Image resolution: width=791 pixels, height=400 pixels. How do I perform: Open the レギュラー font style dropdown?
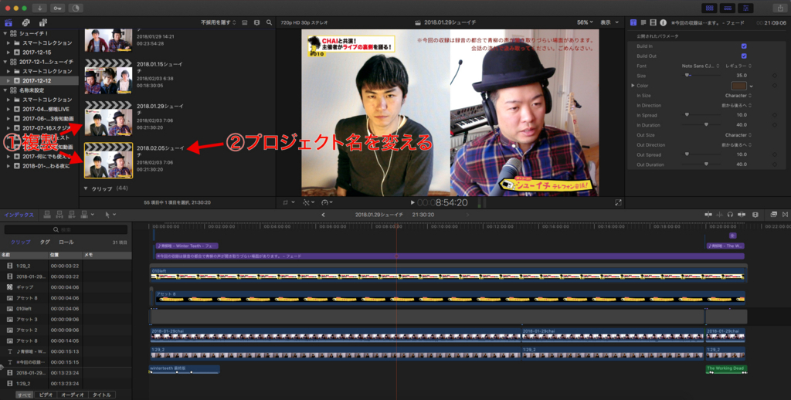(x=739, y=66)
